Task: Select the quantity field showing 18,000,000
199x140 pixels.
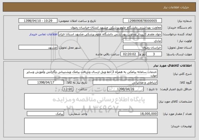Action: tap(138, 114)
